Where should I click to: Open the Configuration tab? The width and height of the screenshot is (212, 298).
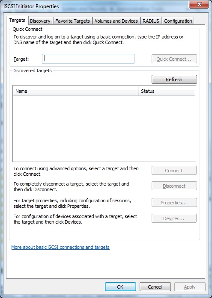(178, 21)
